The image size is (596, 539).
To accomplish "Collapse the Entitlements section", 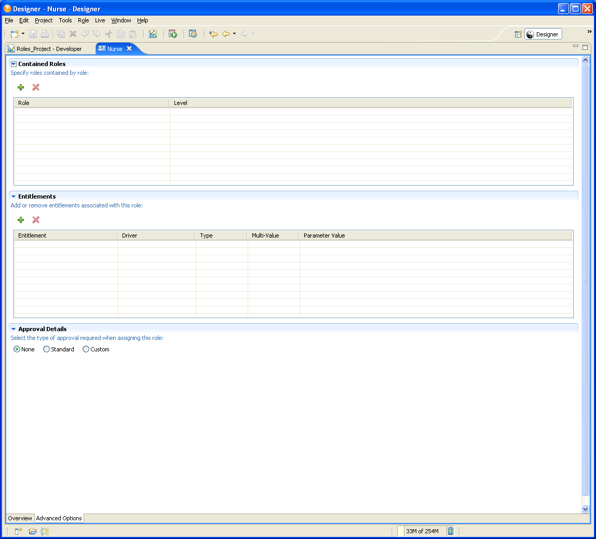I will pyautogui.click(x=13, y=196).
